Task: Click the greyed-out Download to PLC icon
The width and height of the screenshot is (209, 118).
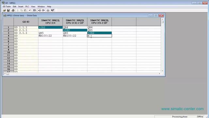Action: (x=48, y=10)
